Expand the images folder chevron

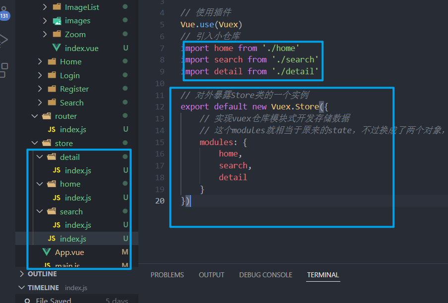pyautogui.click(x=45, y=20)
